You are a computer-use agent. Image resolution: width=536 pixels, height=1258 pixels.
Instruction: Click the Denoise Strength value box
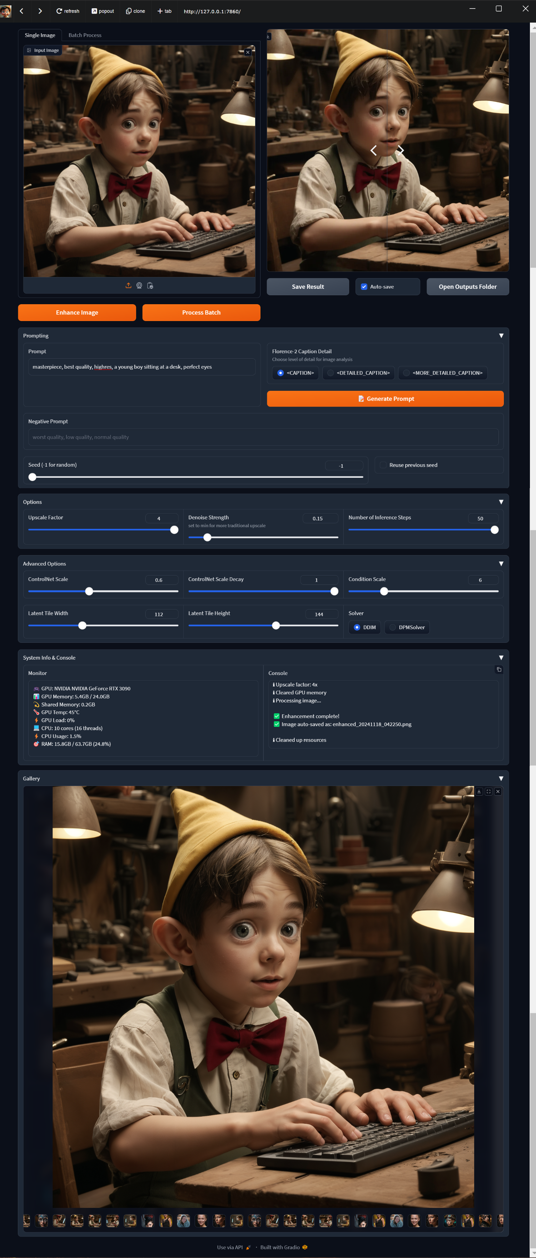coord(321,518)
